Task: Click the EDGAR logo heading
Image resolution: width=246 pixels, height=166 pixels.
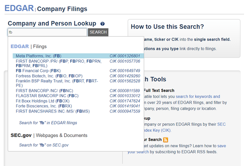Action: (x=19, y=8)
